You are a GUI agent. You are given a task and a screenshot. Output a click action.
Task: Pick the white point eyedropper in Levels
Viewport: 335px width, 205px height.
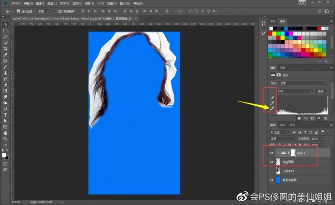[x=271, y=109]
